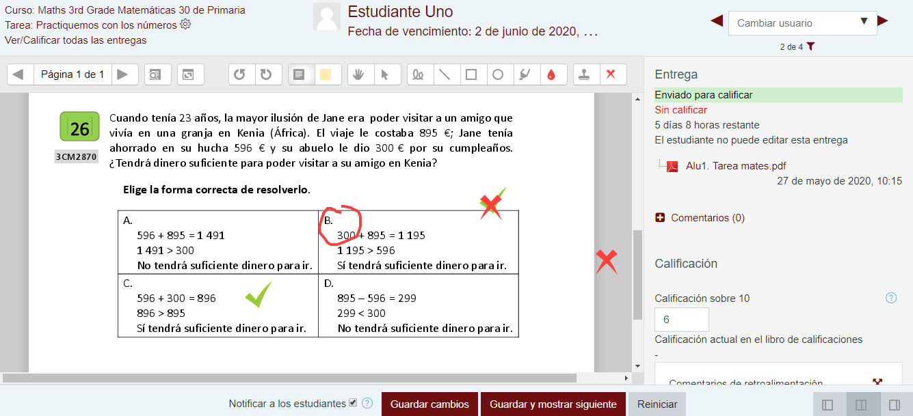
Task: Toggle the comment annotation tool
Action: pos(299,74)
